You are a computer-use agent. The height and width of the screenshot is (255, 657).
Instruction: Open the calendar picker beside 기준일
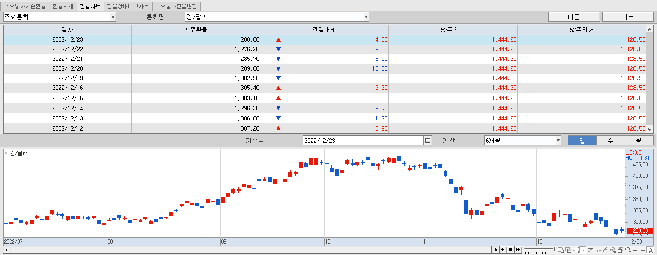(428, 141)
